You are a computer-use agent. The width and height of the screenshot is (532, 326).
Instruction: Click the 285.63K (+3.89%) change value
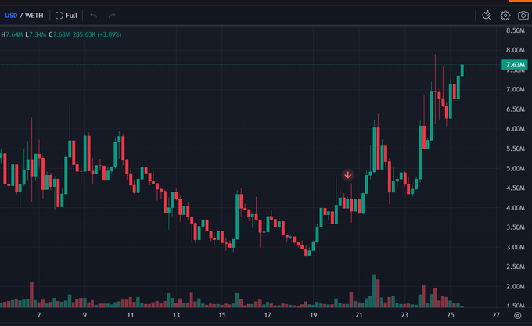click(x=97, y=34)
